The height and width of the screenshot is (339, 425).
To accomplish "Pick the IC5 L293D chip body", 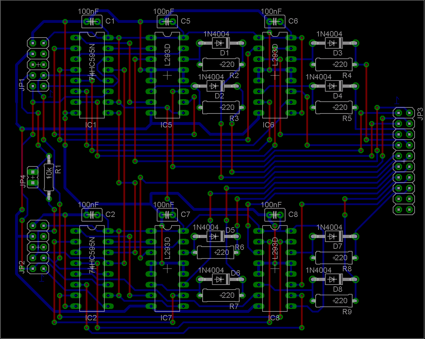I will coord(167,75).
